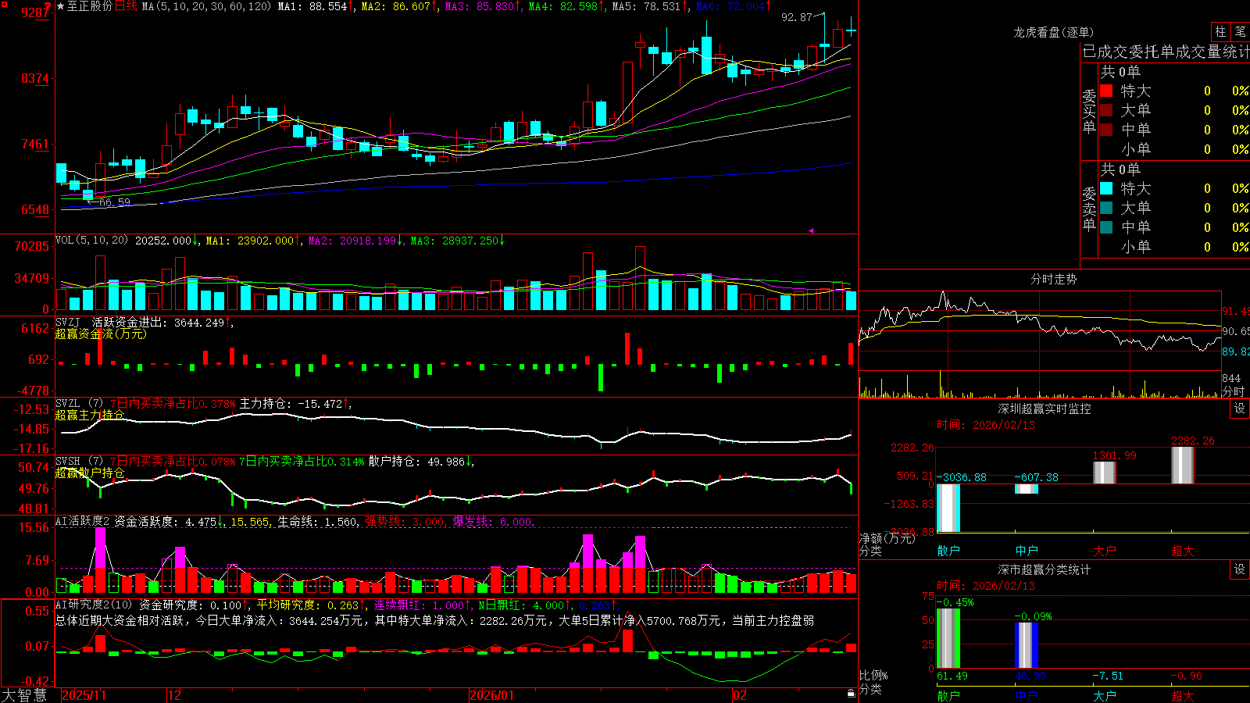The height and width of the screenshot is (703, 1250).
Task: Click the 大户 bar showing 1361.99
Action: click(1105, 473)
